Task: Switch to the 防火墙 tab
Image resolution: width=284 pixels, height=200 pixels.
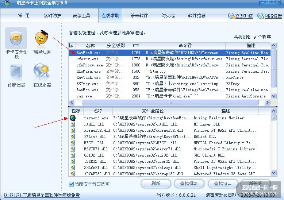Action: click(x=168, y=16)
